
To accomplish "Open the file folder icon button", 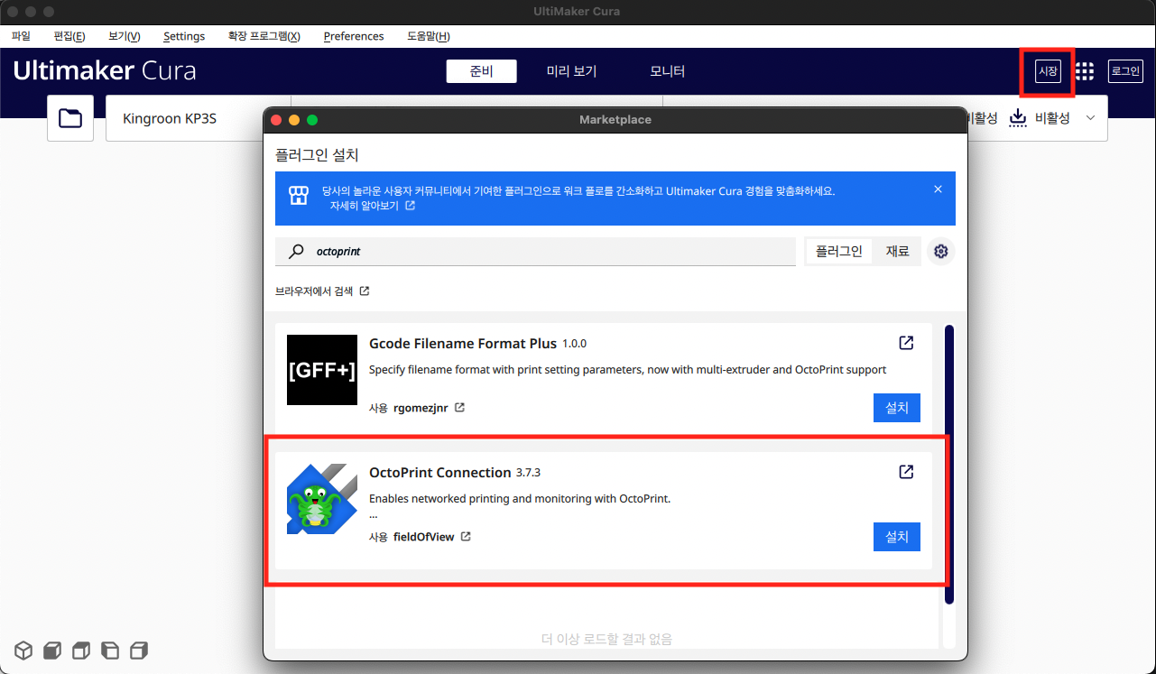I will click(x=70, y=118).
